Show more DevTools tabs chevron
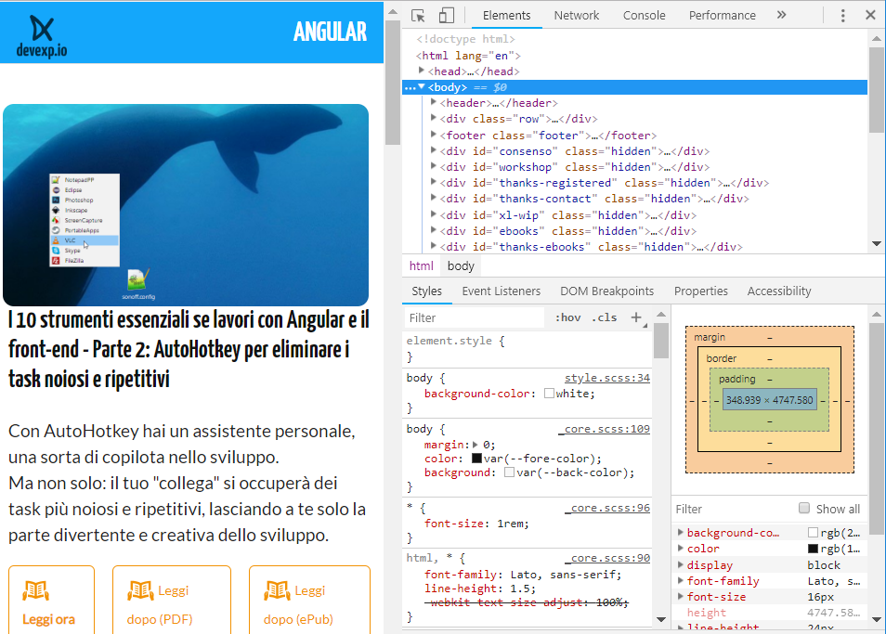Screen dimensions: 886x634 781,15
